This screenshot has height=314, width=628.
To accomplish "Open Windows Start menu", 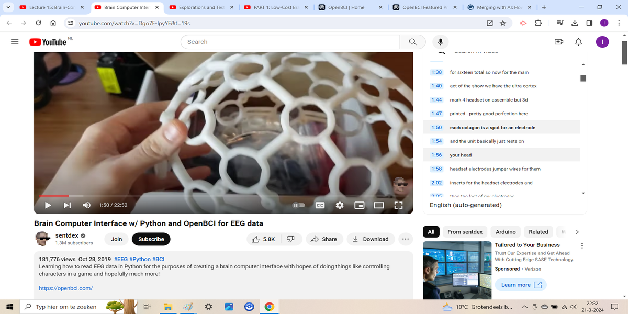I will [9, 307].
